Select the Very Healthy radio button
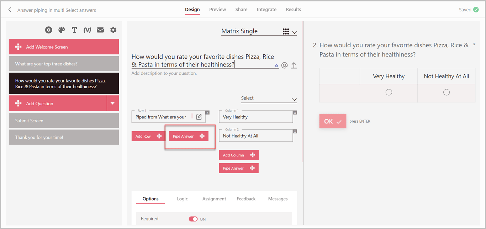This screenshot has height=229, width=486. click(x=389, y=92)
